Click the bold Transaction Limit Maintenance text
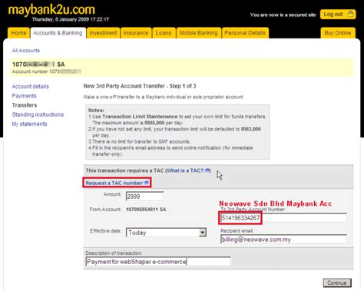Screen dimensions: 364x291 (x=140, y=117)
